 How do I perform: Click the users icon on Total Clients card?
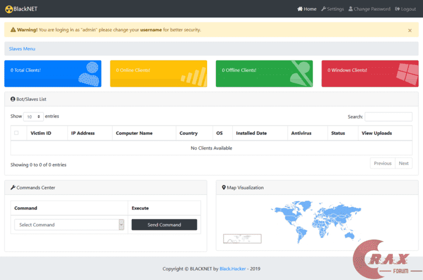[x=88, y=73]
